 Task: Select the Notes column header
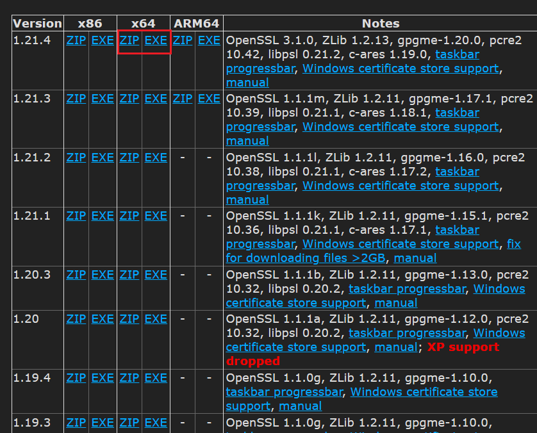[381, 23]
